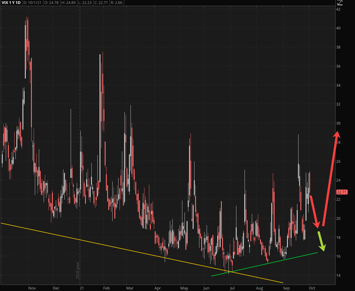Select the green downward arrow drawing
This screenshot has width=355, height=291.
pos(322,242)
